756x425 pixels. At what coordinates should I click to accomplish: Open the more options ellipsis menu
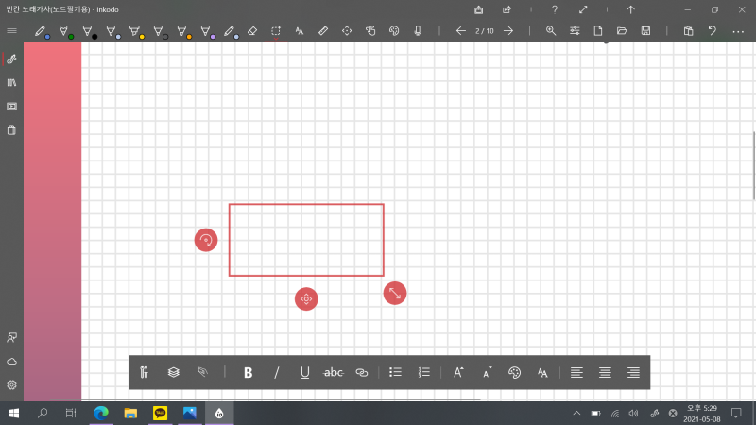[738, 31]
